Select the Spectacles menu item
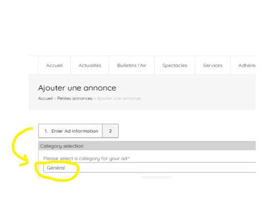The height and width of the screenshot is (222, 267). pyautogui.click(x=175, y=65)
